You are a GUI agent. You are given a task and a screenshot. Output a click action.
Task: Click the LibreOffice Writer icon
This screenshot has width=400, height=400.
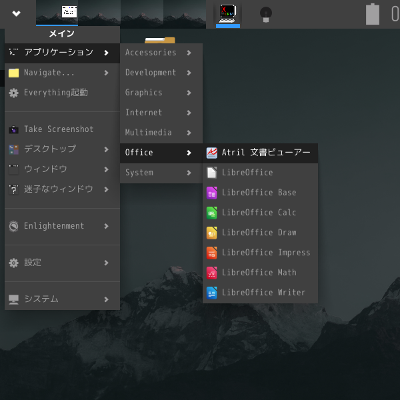[x=211, y=293]
